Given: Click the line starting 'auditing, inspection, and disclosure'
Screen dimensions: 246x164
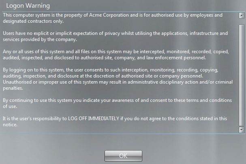Looking at the screenshot, I should coord(103,76).
